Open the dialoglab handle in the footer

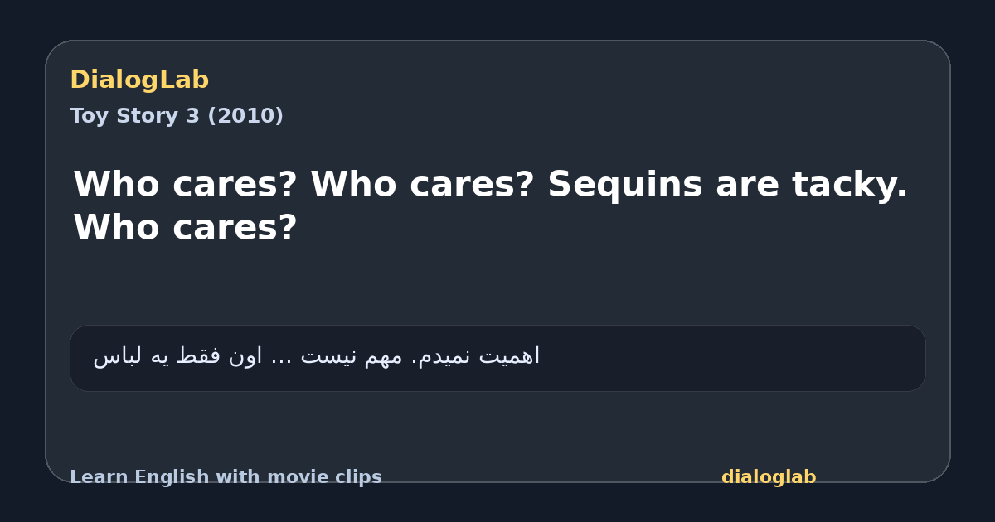(x=769, y=477)
